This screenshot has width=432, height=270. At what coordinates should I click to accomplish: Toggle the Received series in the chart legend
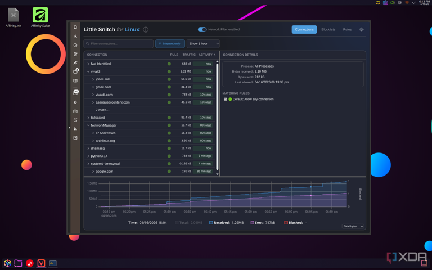pos(211,223)
